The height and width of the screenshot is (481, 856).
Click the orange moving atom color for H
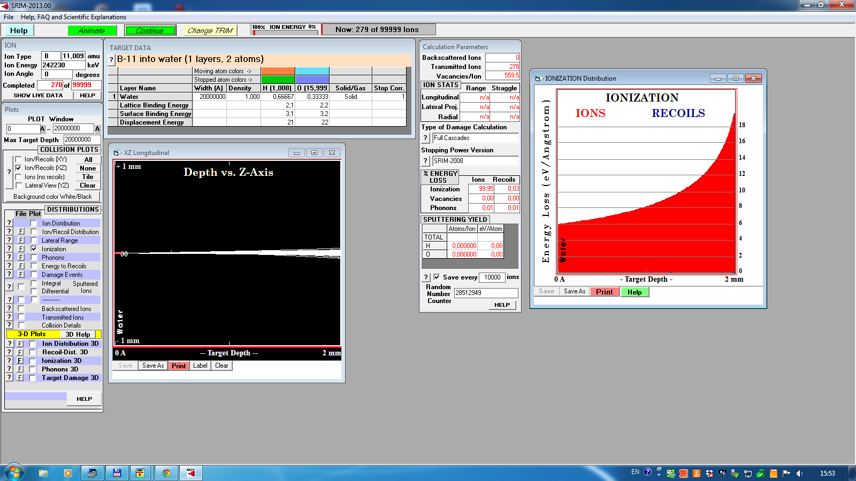[x=278, y=71]
